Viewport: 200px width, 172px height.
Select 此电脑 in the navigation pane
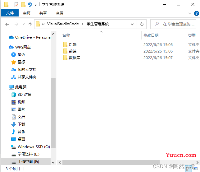pyautogui.click(x=17, y=87)
